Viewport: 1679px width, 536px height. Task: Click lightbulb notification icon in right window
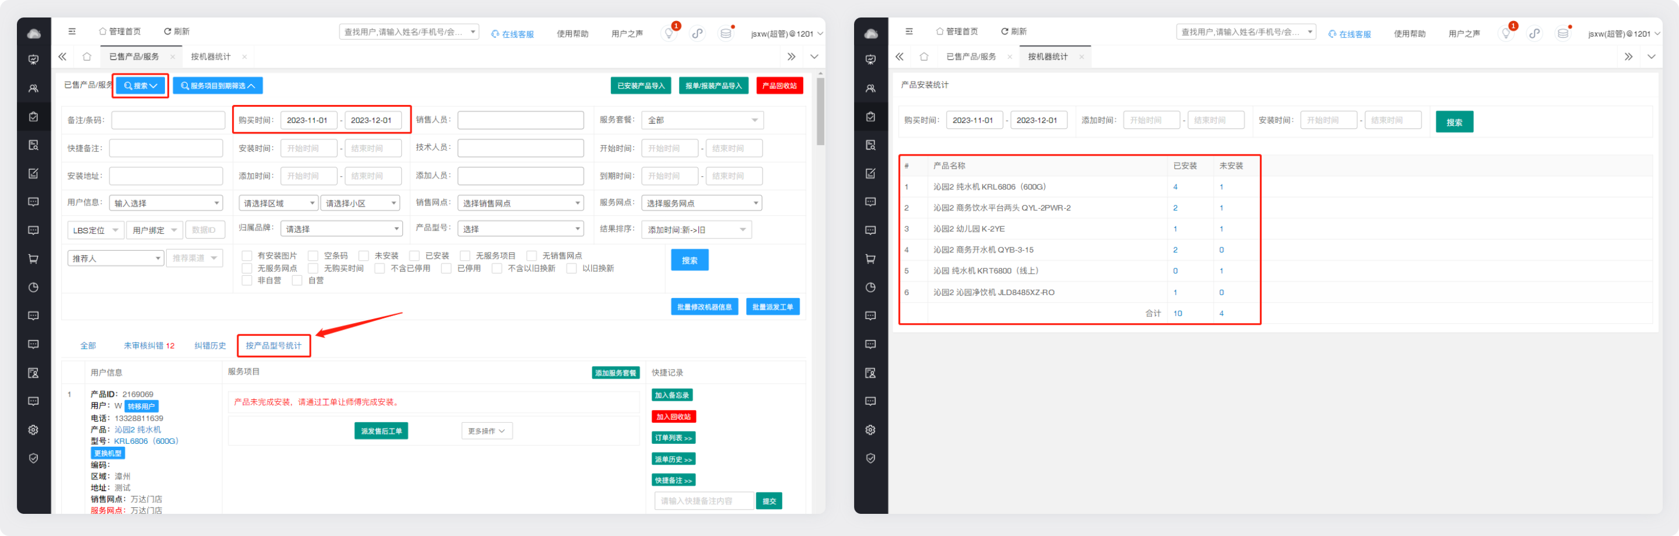[x=1506, y=33]
